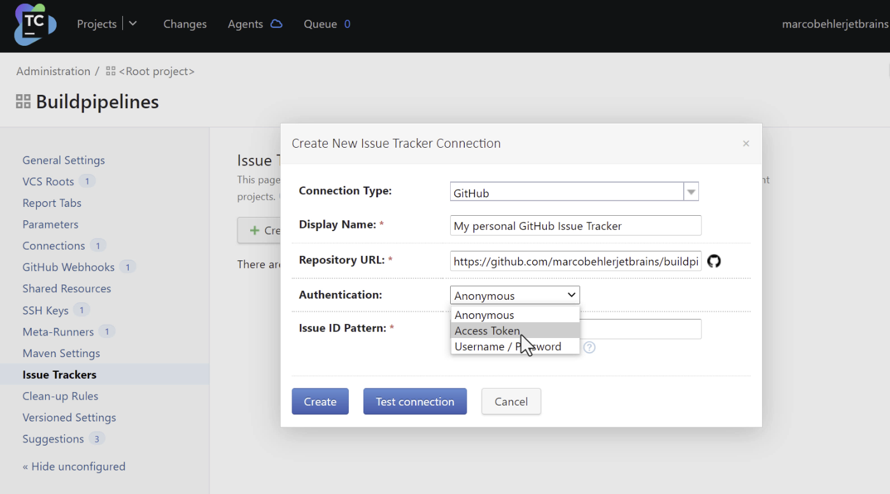Open help via question mark icon near Issue ID Pattern
This screenshot has width=890, height=494.
click(589, 348)
